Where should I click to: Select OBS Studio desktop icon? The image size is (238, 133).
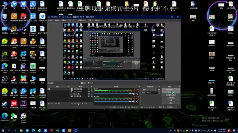(4, 80)
